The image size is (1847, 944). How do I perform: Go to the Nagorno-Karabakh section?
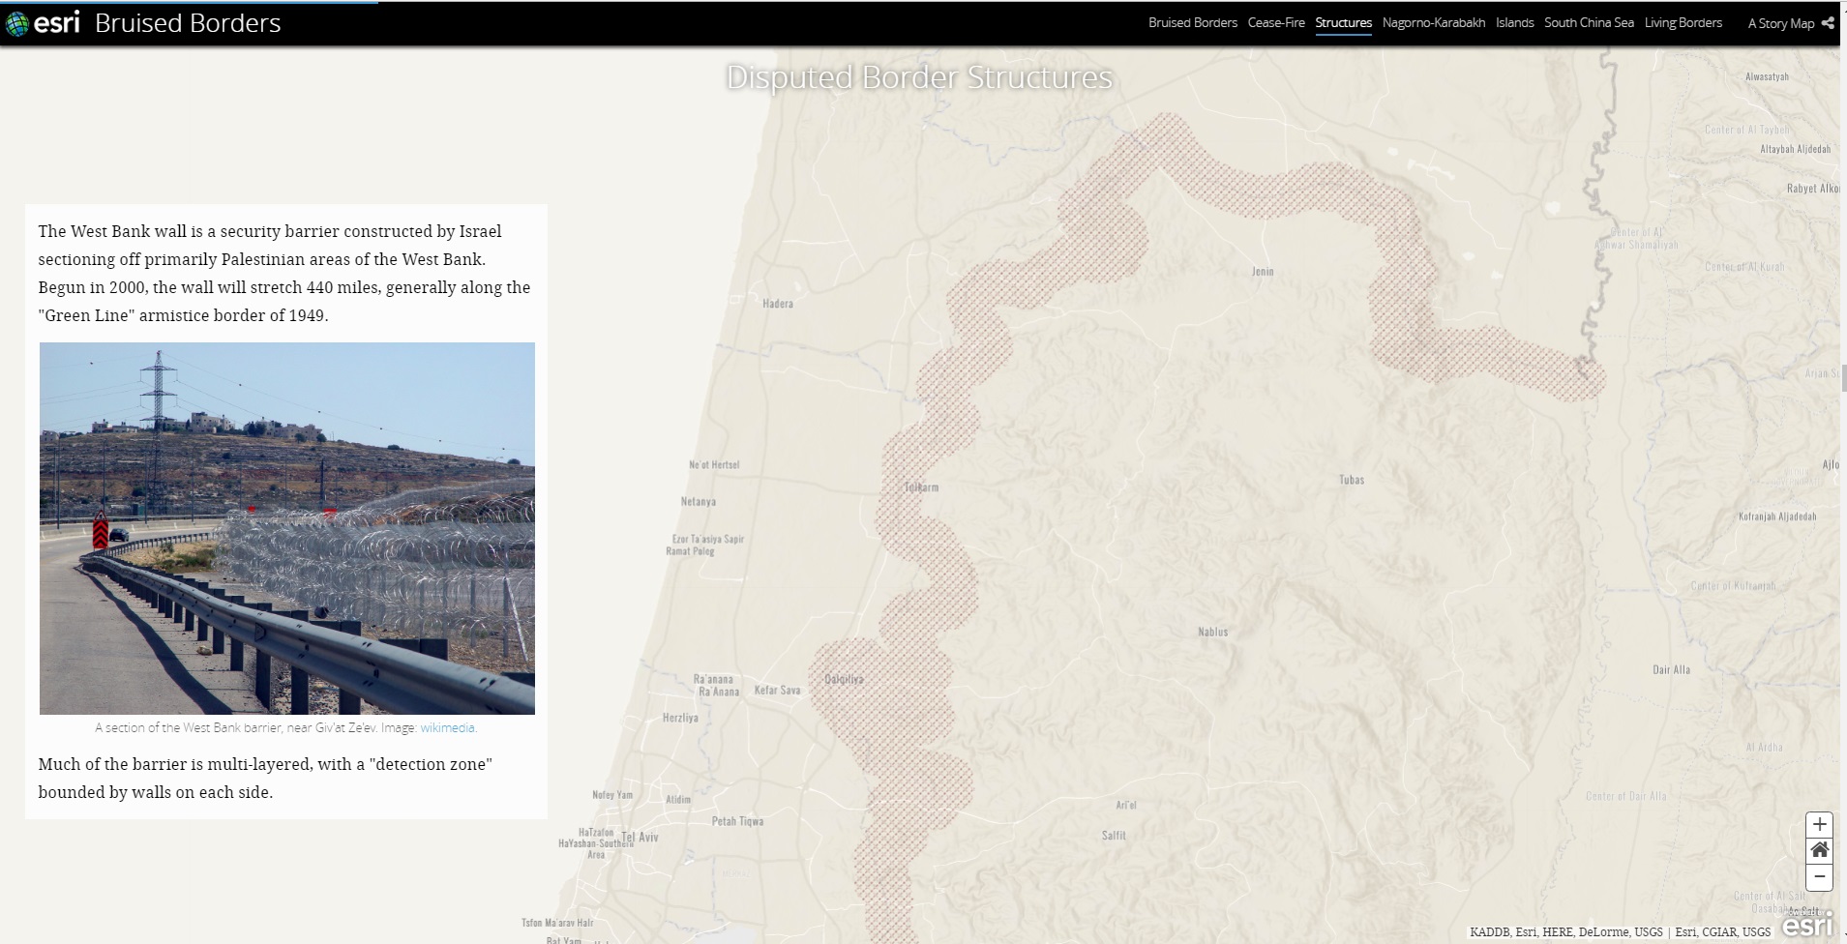1433,23
